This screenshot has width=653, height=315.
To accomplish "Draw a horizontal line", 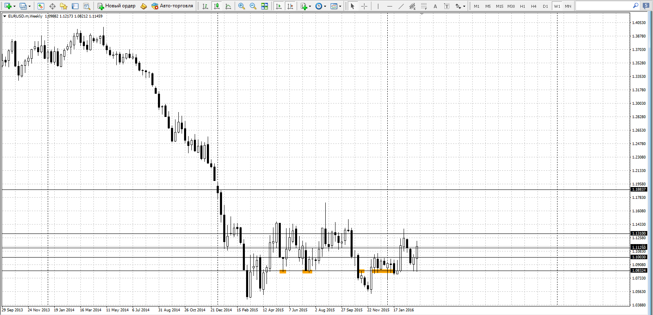I will [389, 6].
